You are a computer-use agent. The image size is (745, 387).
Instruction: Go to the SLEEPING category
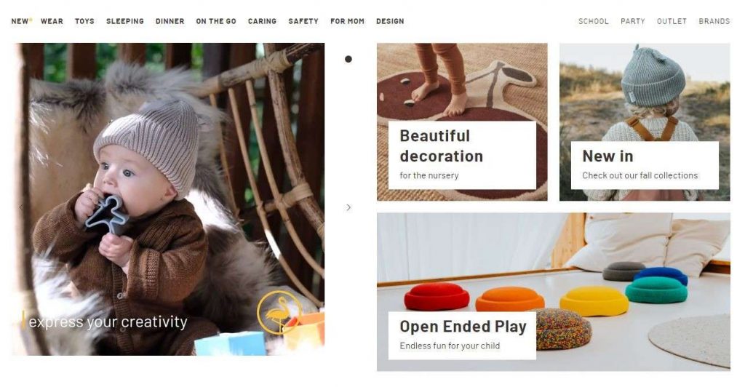click(x=125, y=21)
